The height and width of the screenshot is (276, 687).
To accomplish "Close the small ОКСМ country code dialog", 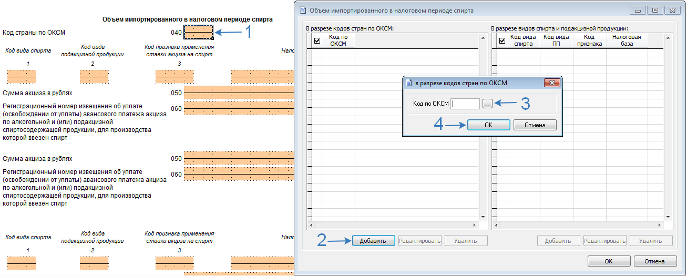I will (551, 83).
